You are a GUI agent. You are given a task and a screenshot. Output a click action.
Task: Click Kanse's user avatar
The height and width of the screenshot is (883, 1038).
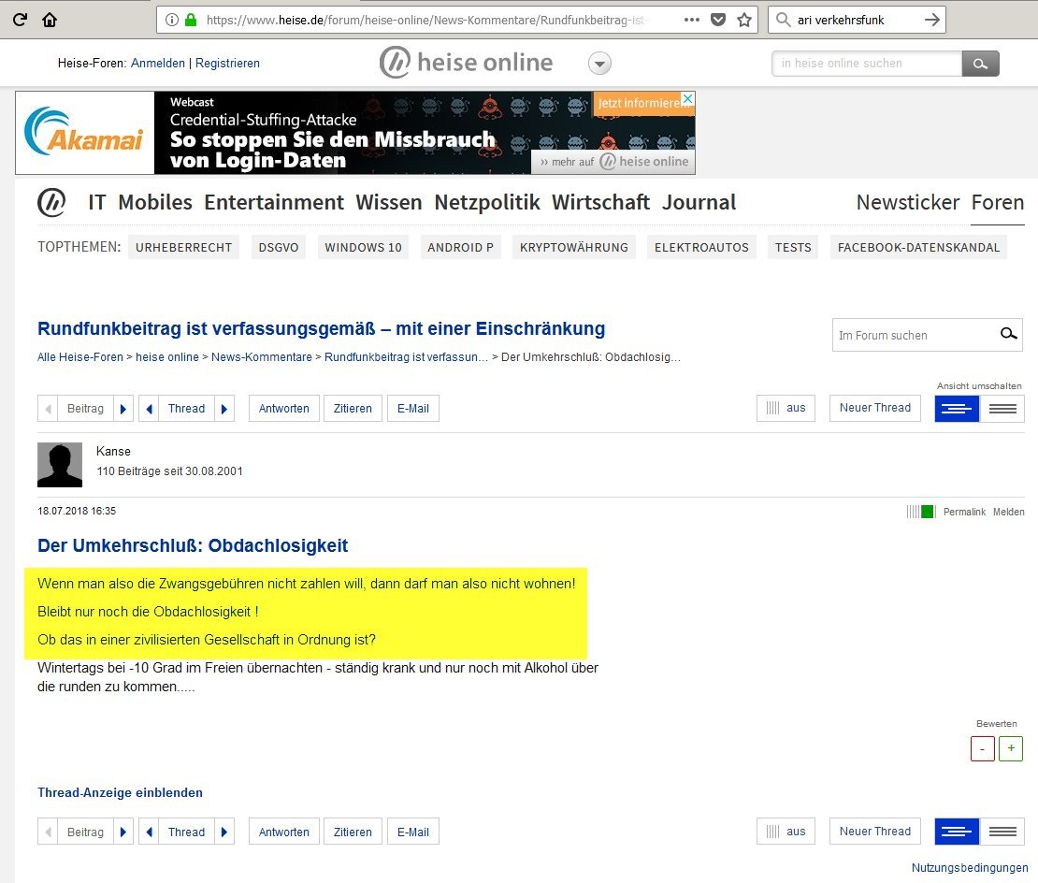[60, 465]
